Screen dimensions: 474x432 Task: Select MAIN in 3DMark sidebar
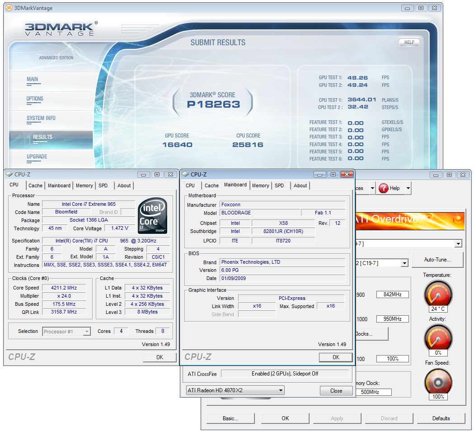point(33,79)
